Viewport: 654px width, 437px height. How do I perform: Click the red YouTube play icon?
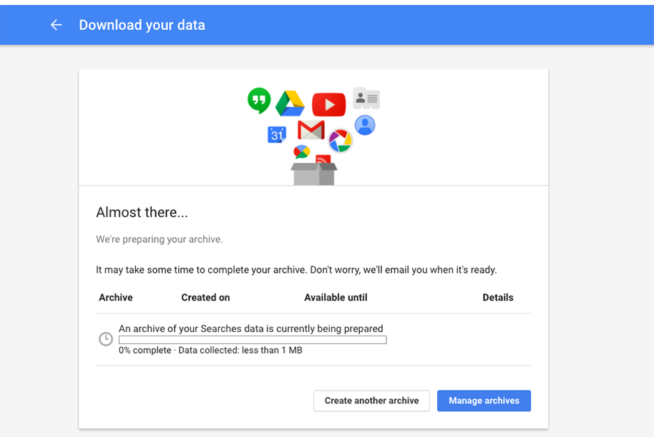[x=329, y=104]
